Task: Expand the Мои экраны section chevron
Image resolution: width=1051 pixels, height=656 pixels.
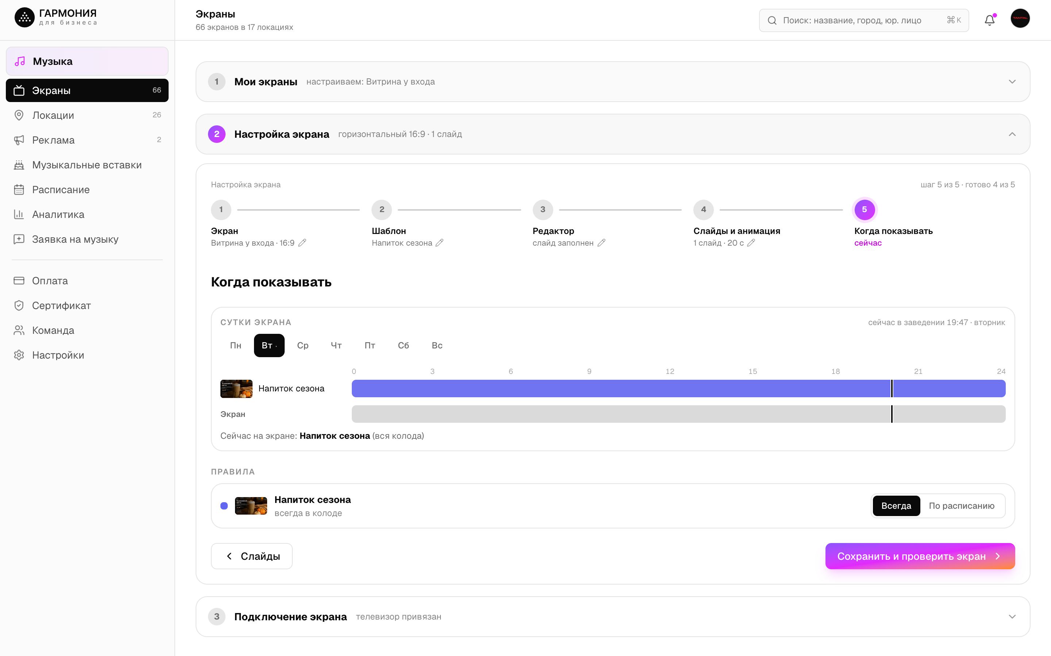Action: (x=1012, y=82)
